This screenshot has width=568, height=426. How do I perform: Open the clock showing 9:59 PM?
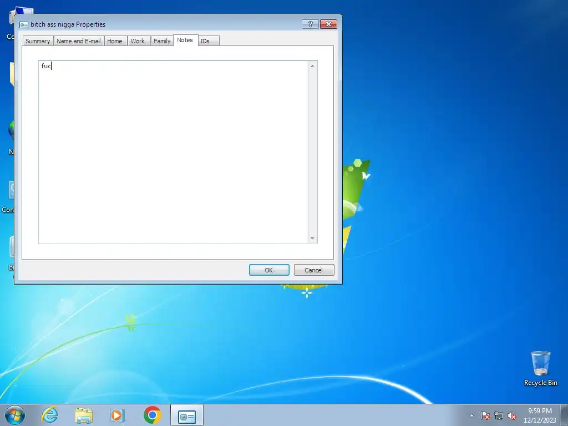pos(540,415)
